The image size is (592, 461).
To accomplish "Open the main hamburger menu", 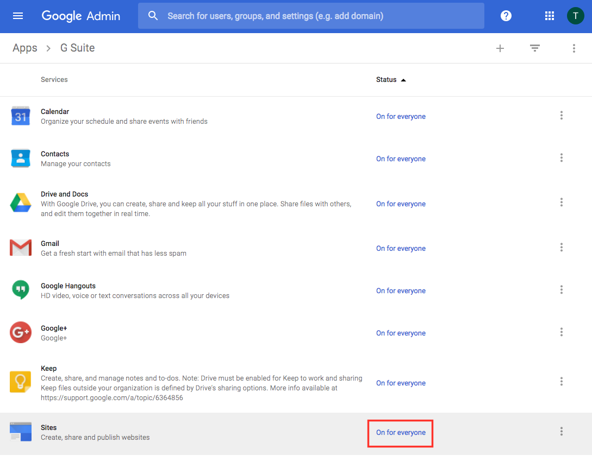I will point(18,16).
